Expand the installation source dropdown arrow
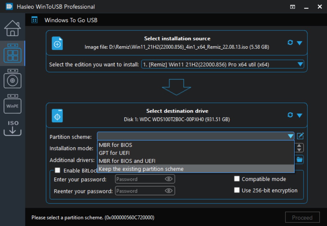The image size is (327, 226). click(x=299, y=43)
